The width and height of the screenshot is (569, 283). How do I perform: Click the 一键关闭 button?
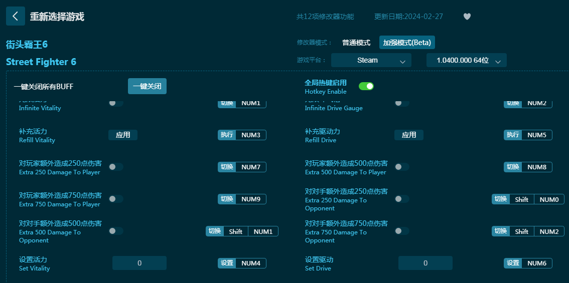click(x=147, y=86)
